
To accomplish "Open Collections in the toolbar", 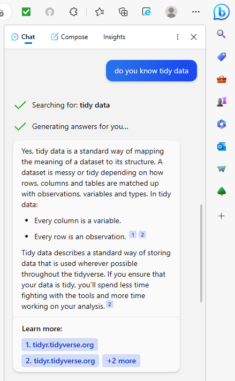I will (x=123, y=12).
